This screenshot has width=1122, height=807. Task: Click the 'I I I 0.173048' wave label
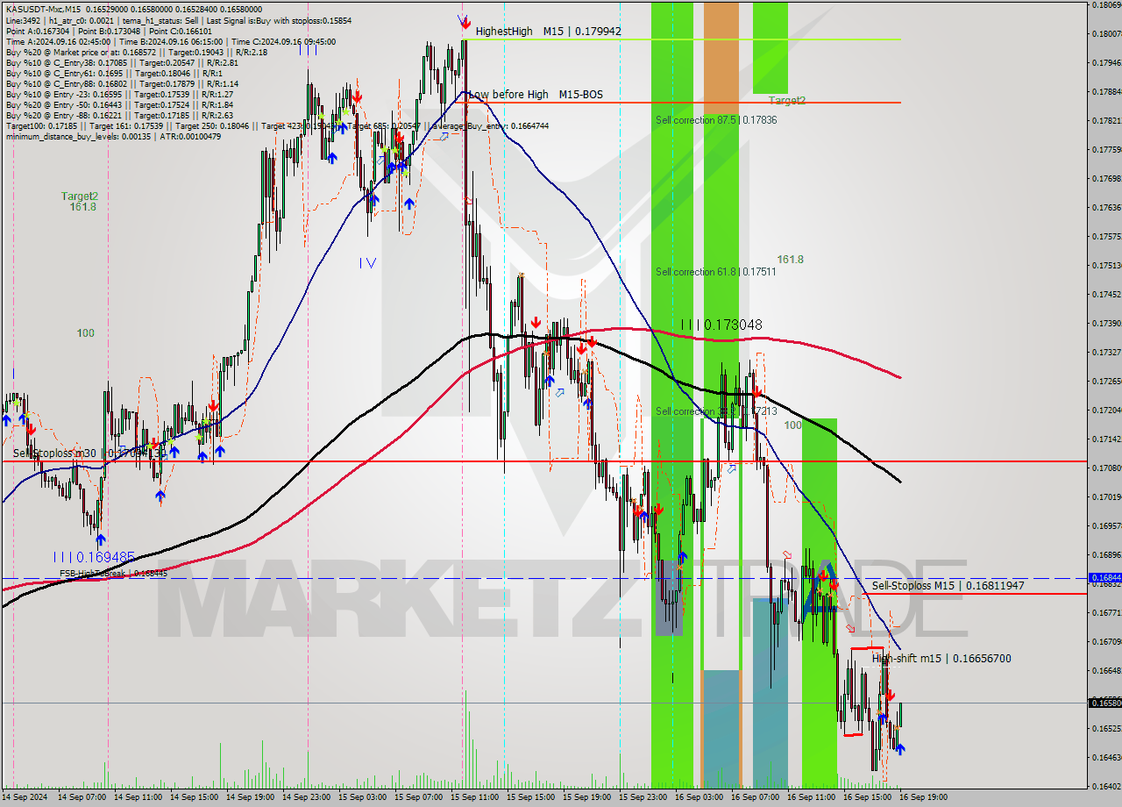(x=721, y=325)
